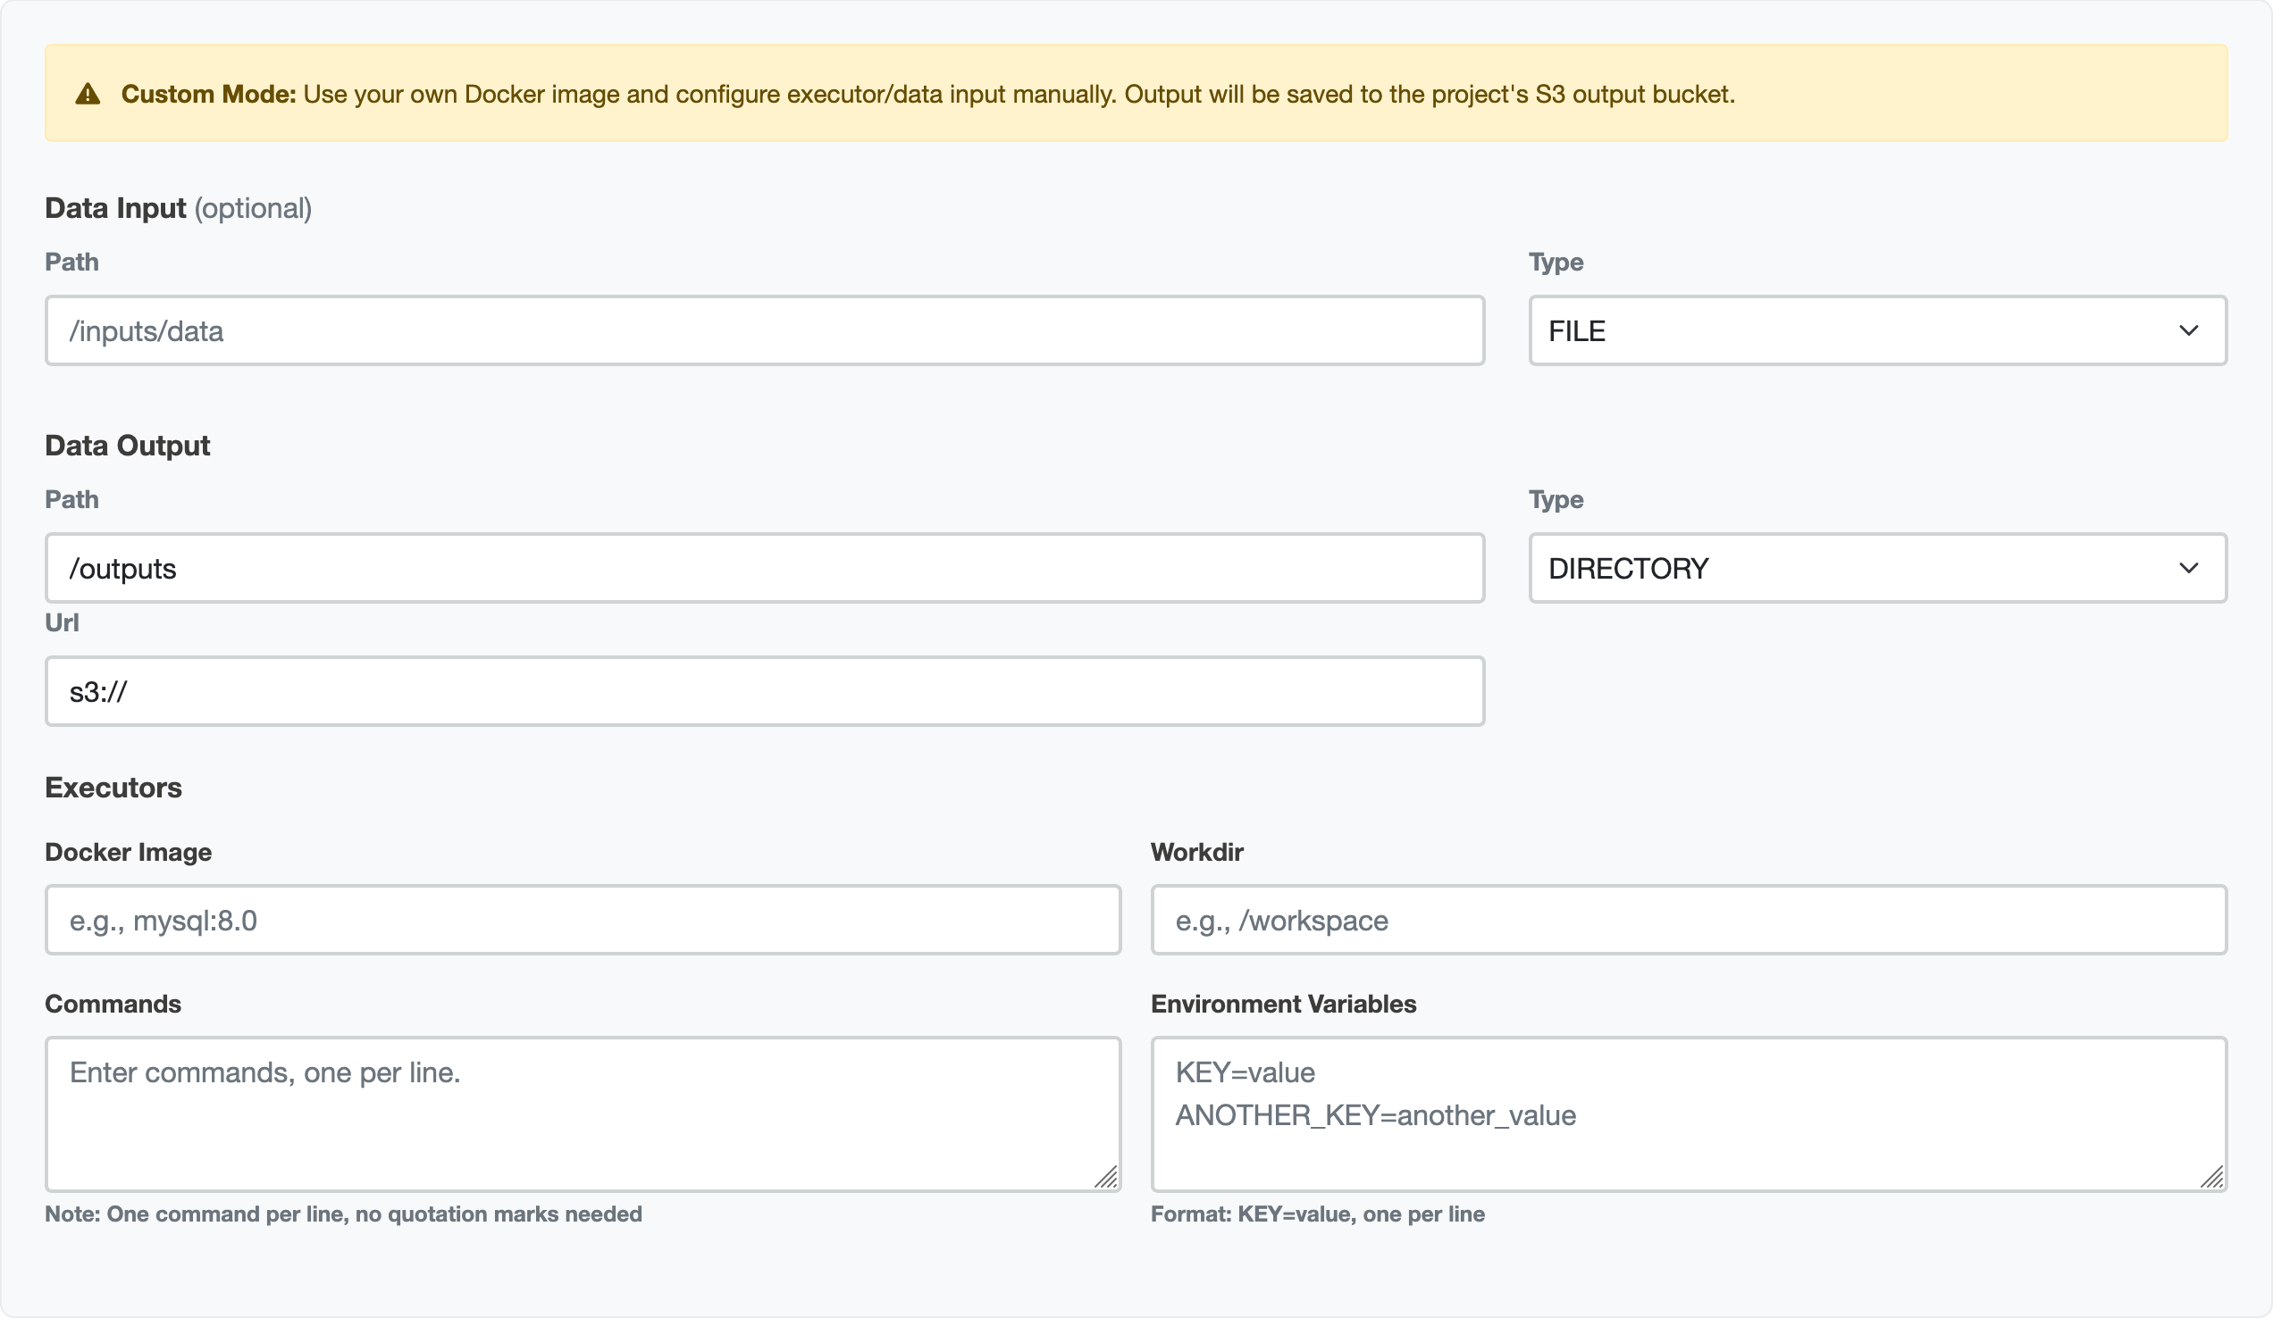Click inside the Commands textarea

(582, 1114)
